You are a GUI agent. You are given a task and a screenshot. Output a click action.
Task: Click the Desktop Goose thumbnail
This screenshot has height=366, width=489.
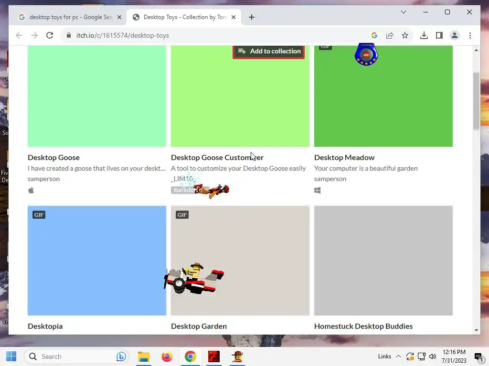[x=97, y=96]
